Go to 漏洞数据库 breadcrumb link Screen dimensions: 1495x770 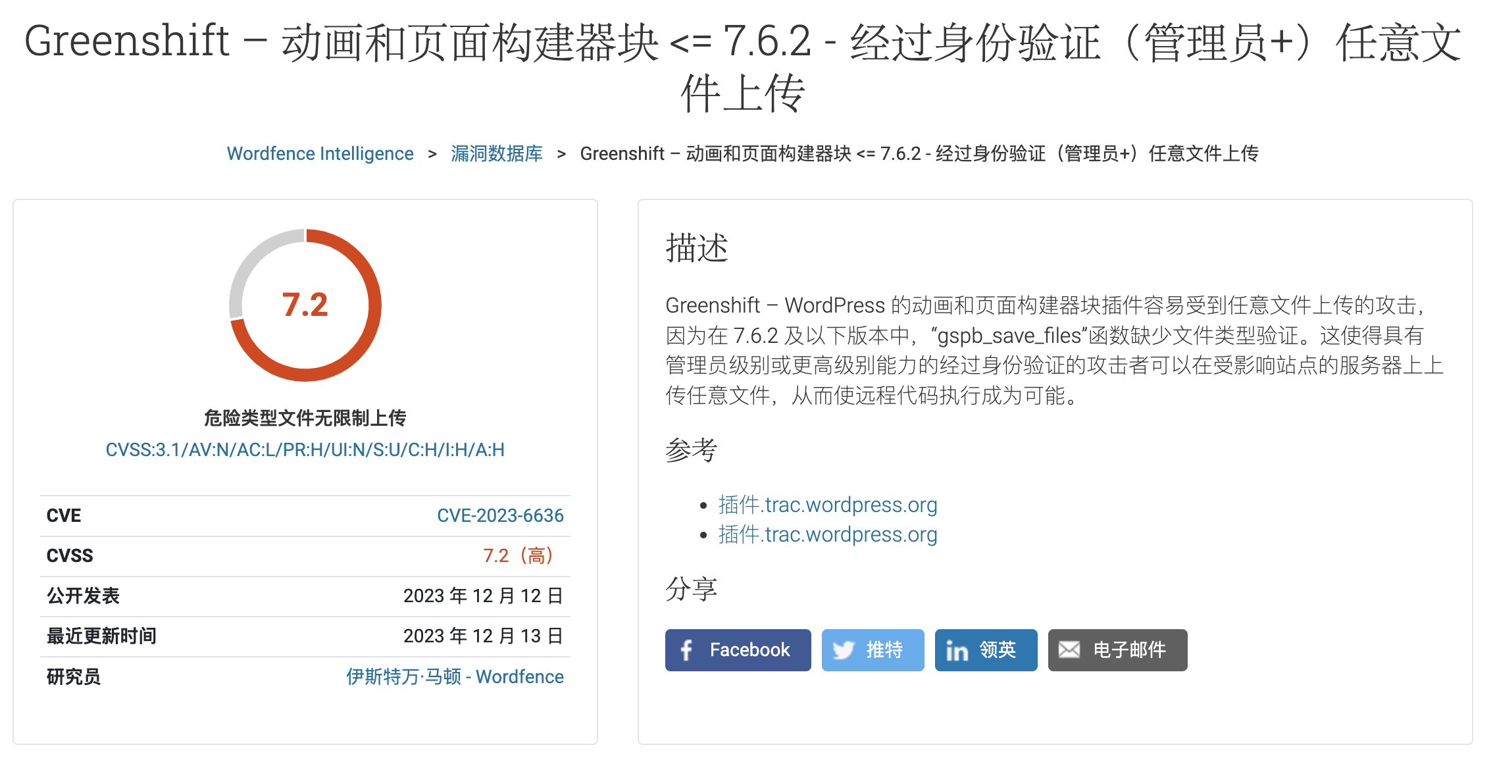click(x=497, y=153)
